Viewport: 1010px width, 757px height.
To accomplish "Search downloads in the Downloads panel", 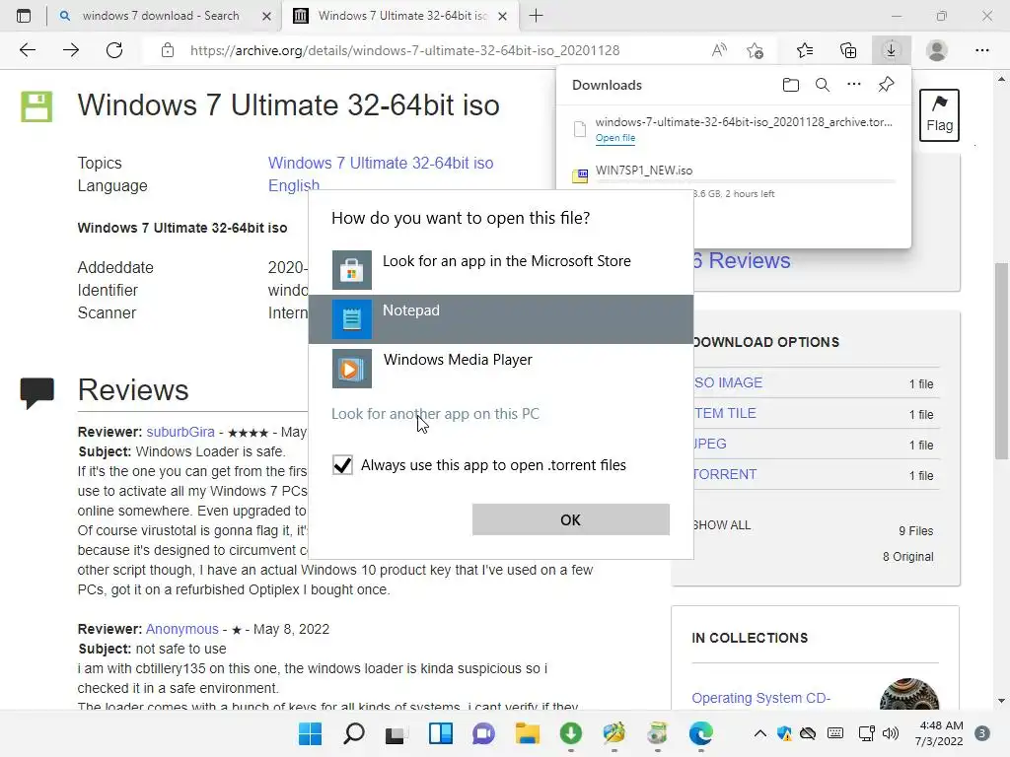I will click(822, 85).
